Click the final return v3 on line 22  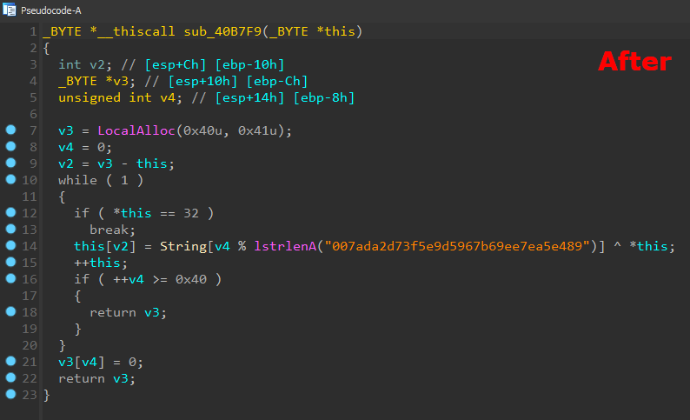click(x=96, y=378)
